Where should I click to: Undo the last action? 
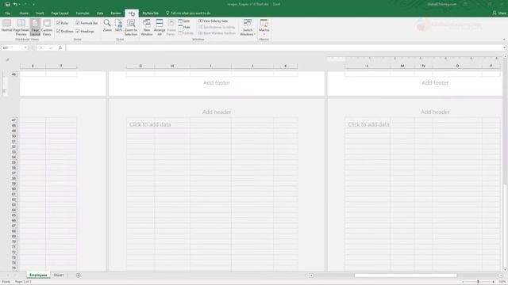point(15,4)
